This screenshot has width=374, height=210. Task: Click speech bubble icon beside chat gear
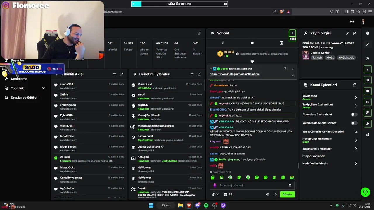pos(268,195)
